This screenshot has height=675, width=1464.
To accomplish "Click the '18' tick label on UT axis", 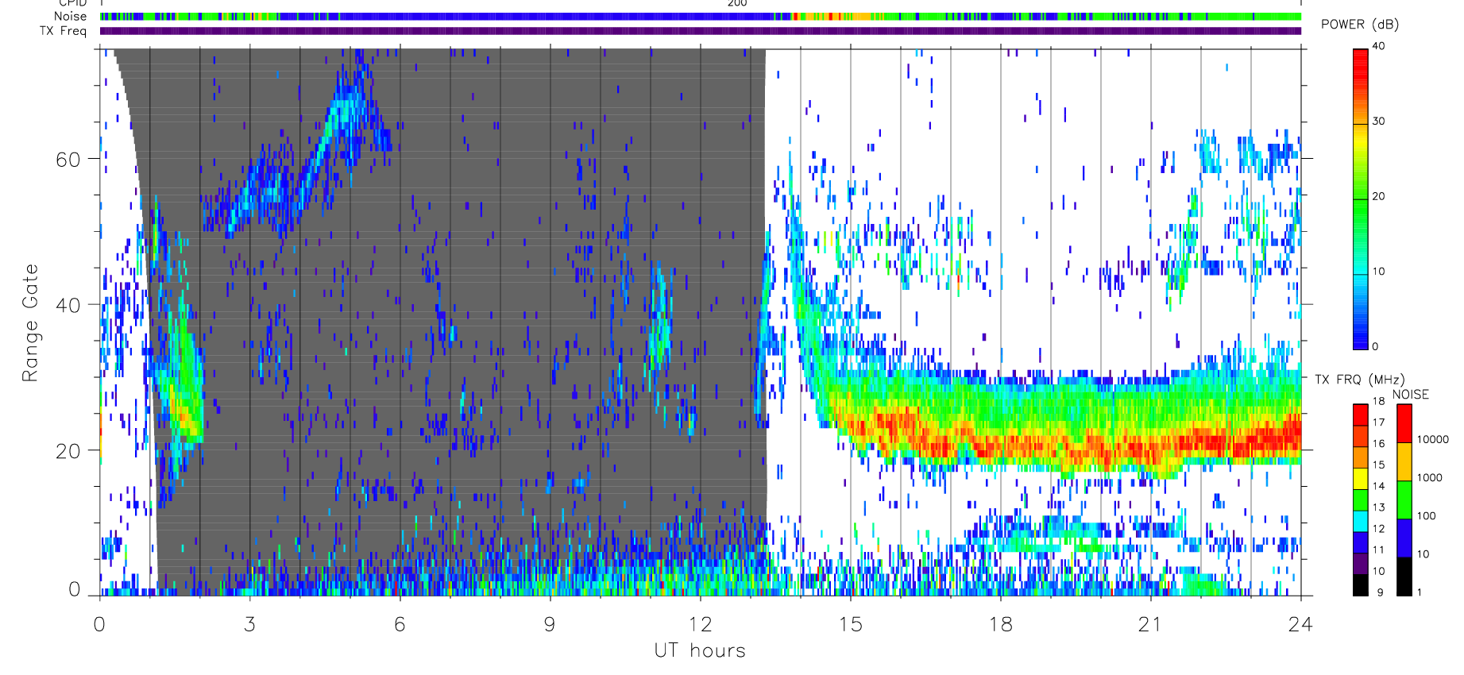I will point(1000,625).
